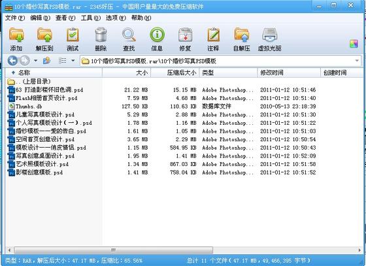Go back with the blue left arrow
This screenshot has width=366, height=266.
click(x=12, y=61)
